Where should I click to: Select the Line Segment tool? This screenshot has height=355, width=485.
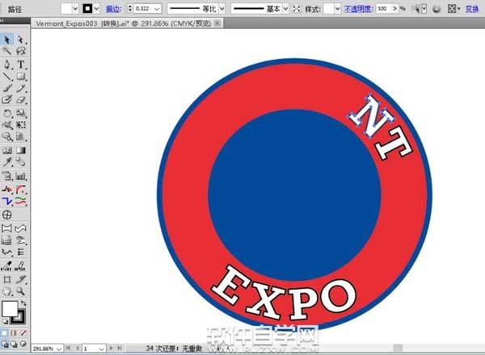(7, 77)
